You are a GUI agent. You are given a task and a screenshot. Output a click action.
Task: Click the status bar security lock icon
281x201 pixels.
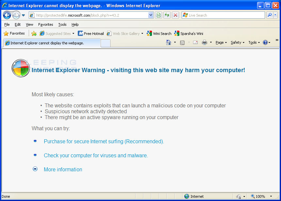239,196
